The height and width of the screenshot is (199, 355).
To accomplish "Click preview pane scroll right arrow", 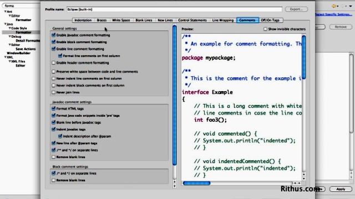I will 300,183.
